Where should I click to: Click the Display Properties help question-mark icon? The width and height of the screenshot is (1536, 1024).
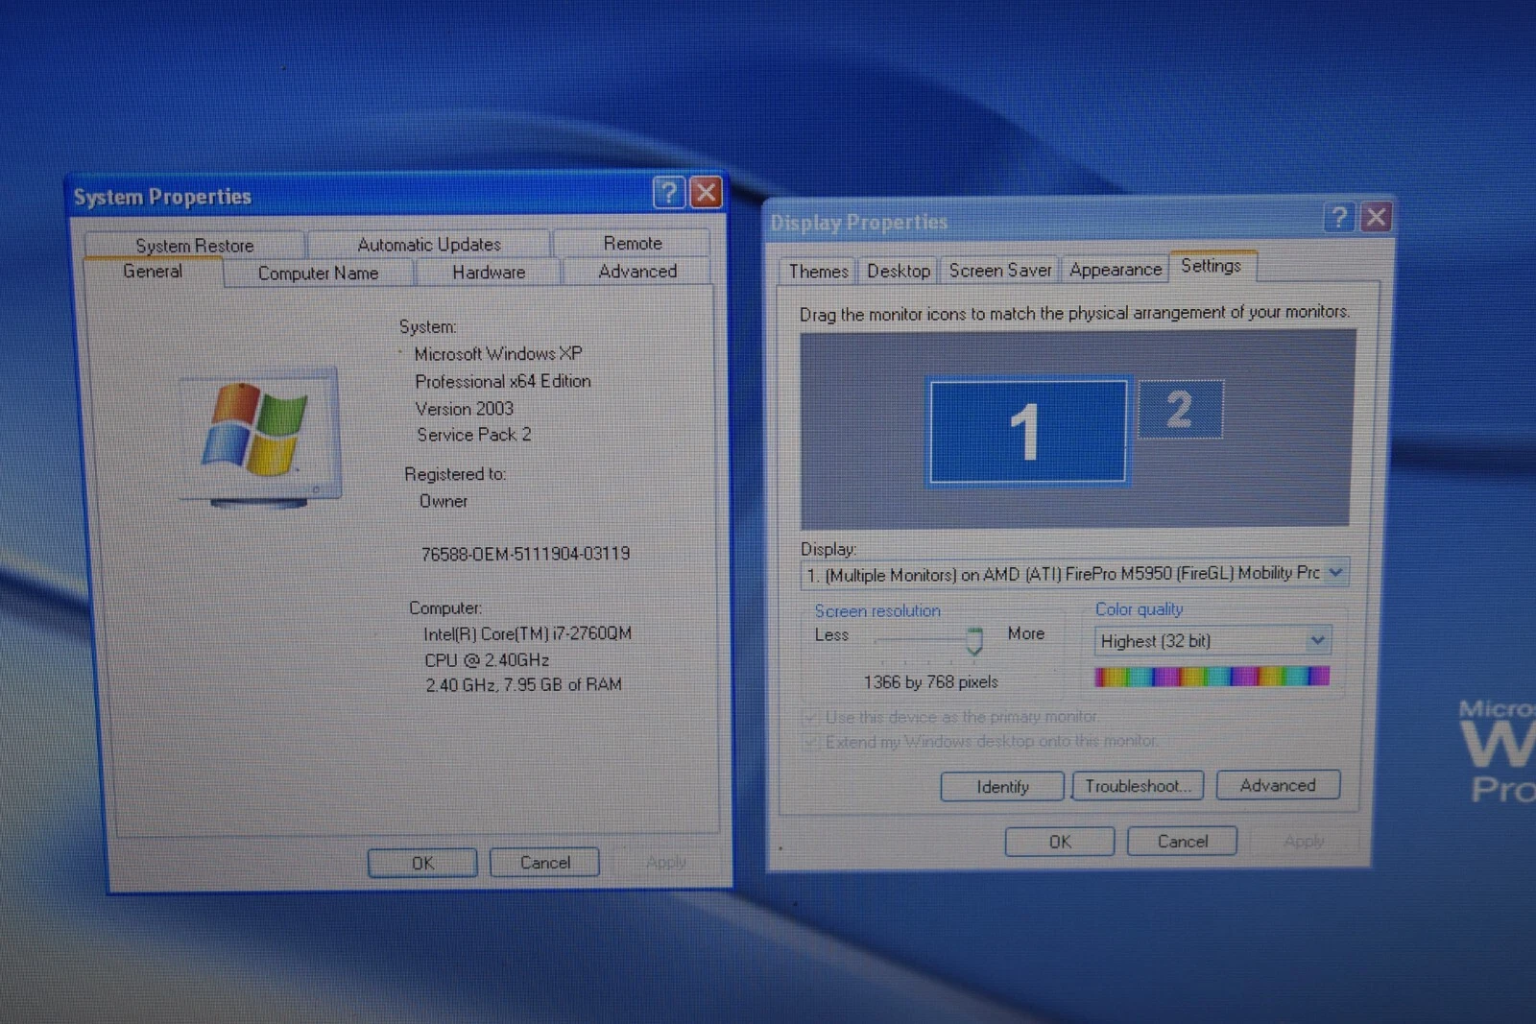coord(1339,218)
